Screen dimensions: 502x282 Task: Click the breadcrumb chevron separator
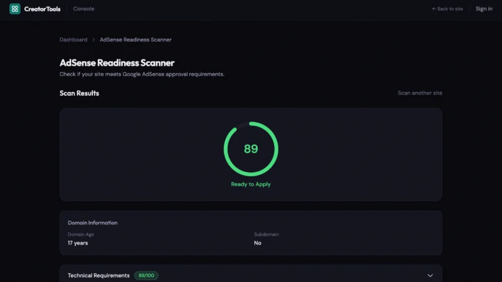coord(93,39)
